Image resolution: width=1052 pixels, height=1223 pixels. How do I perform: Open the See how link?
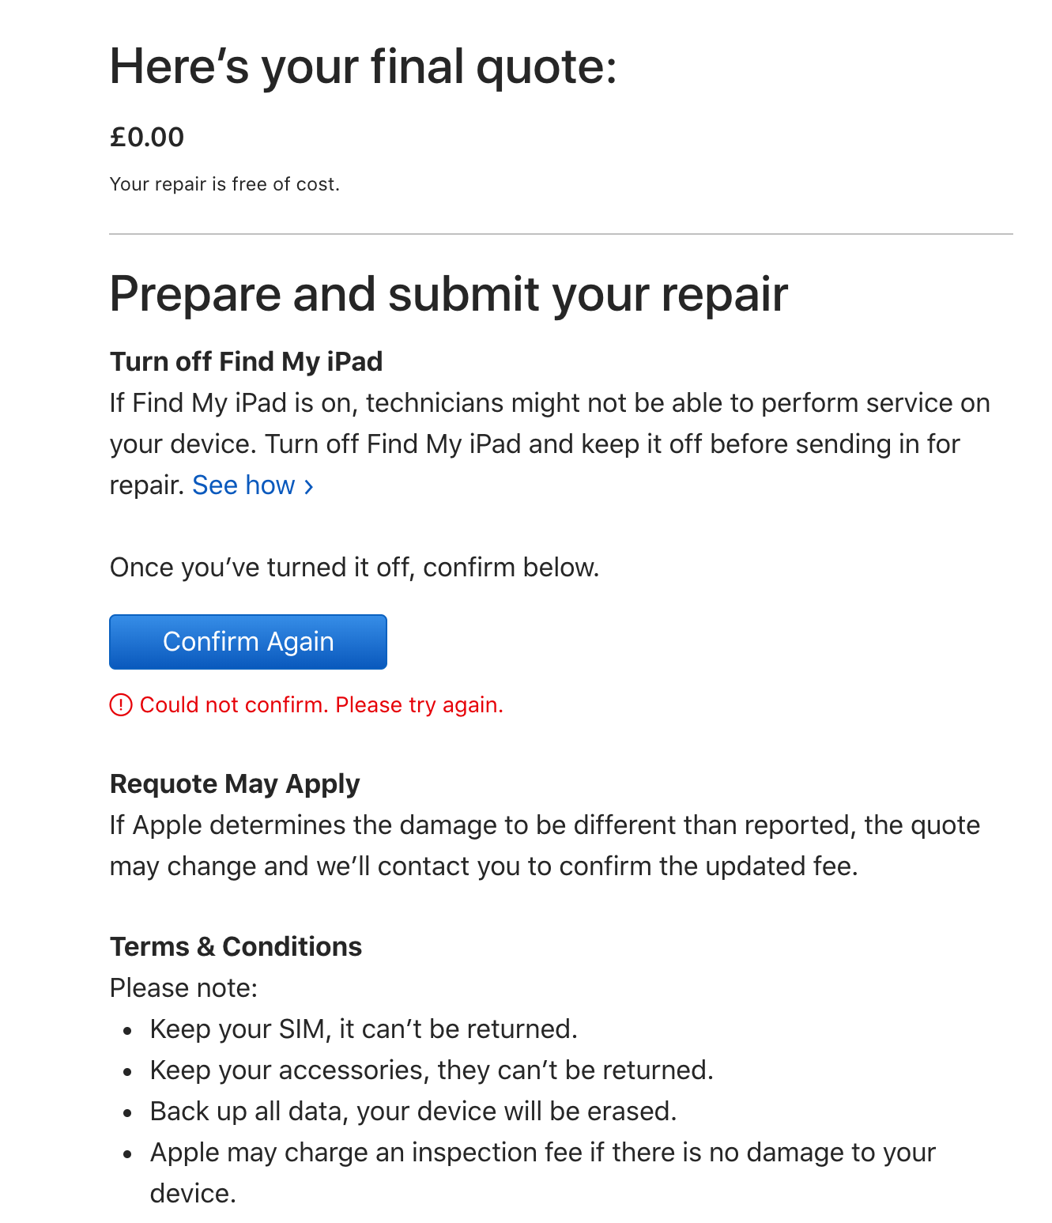pos(243,485)
